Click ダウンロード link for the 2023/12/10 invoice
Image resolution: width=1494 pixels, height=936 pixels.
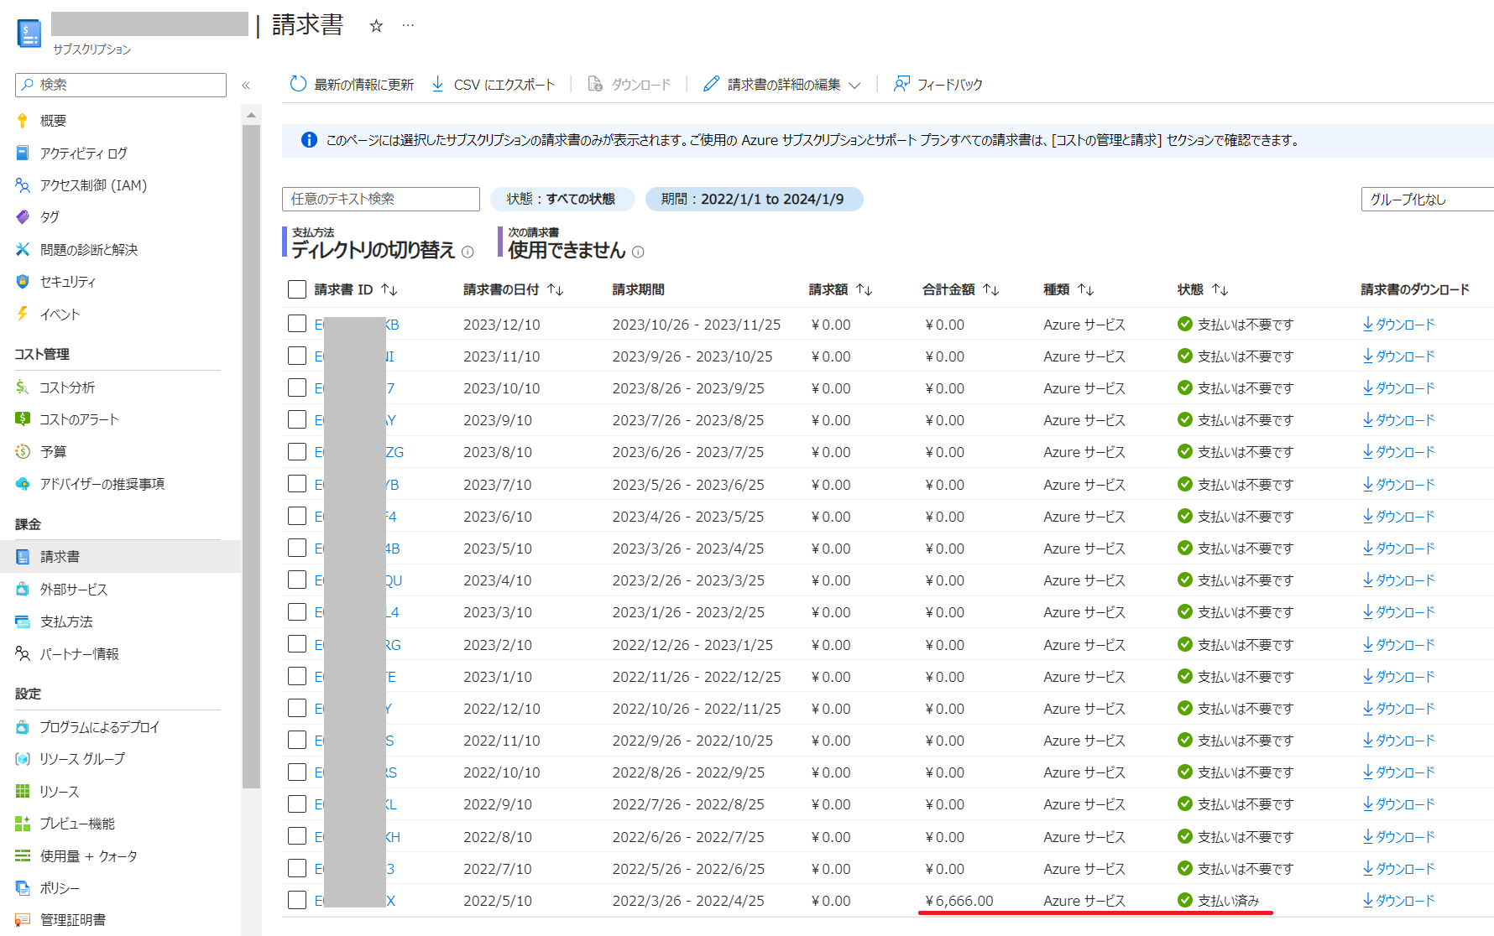coord(1398,324)
